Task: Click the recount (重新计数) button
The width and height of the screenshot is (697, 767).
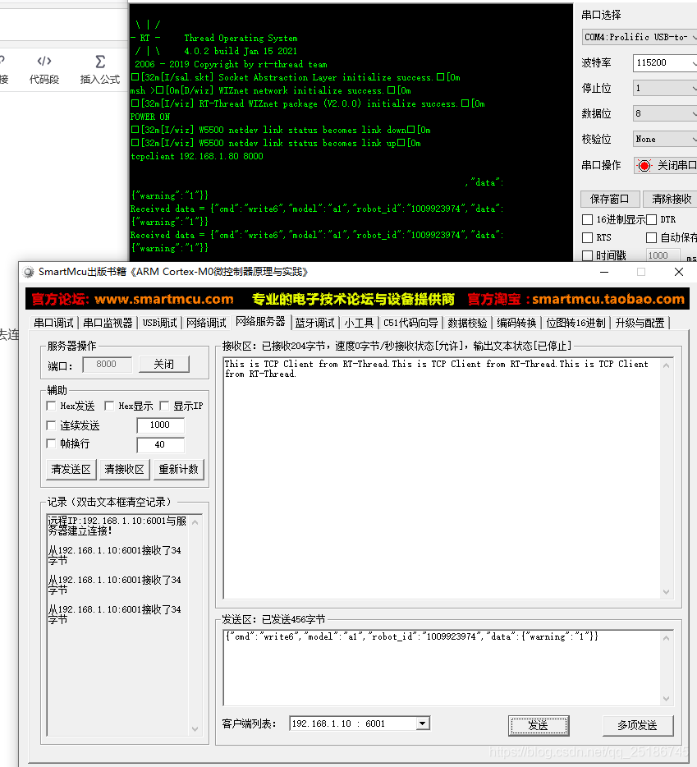Action: tap(178, 470)
